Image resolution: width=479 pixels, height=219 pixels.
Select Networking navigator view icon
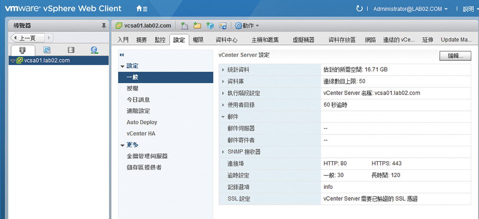(94, 50)
